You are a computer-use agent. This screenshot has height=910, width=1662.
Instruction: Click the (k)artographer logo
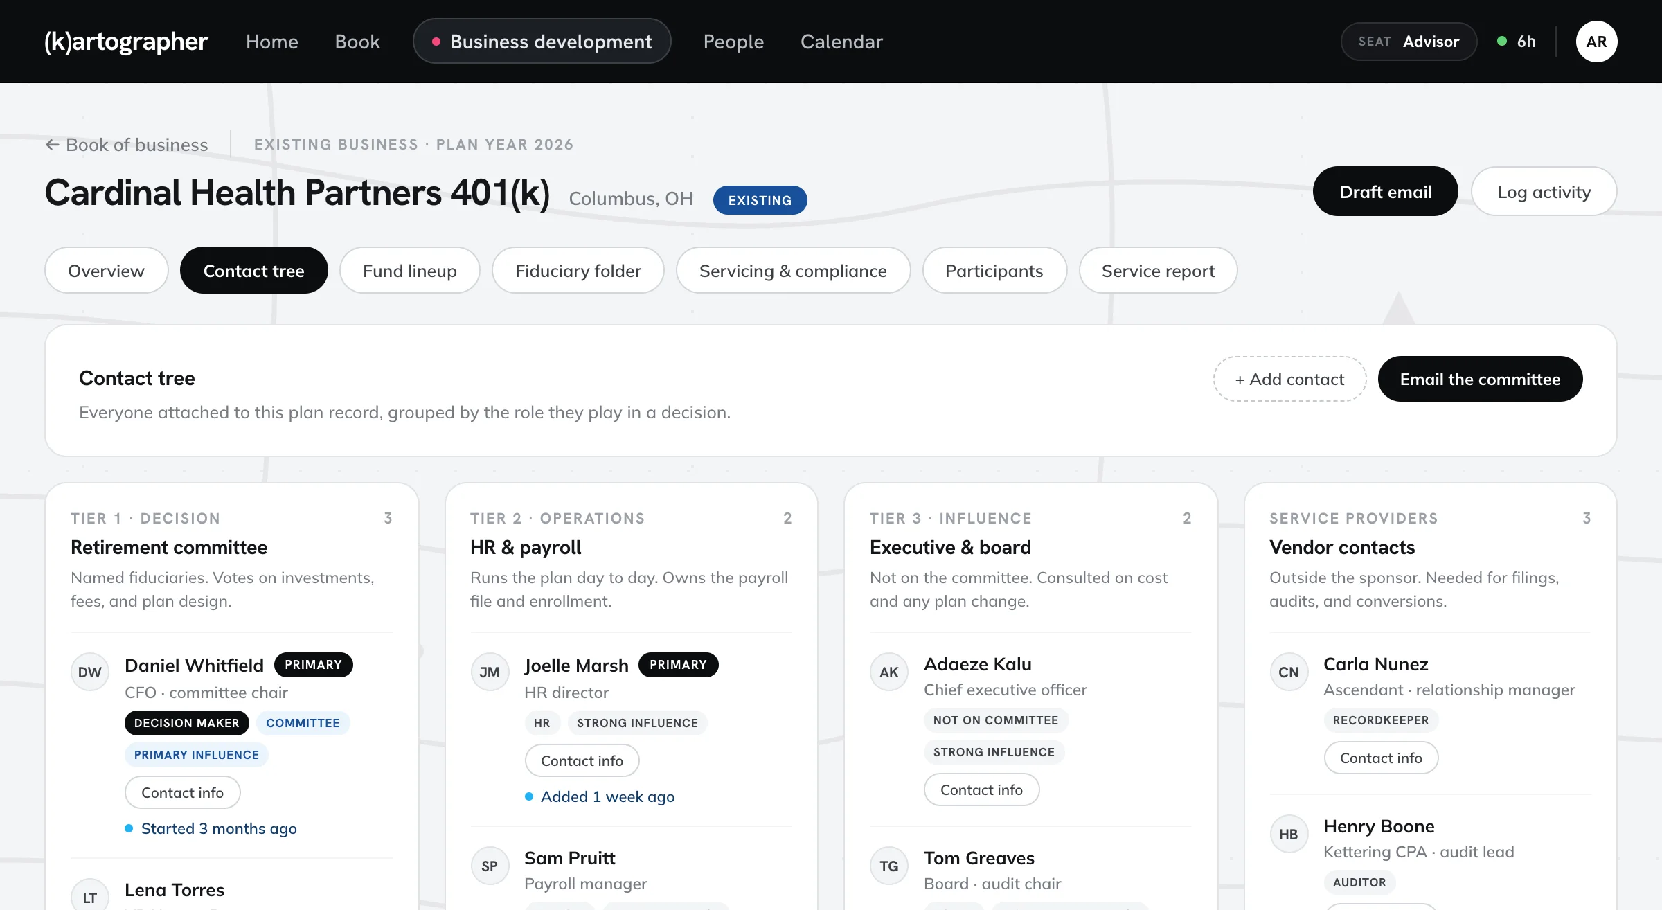(126, 42)
